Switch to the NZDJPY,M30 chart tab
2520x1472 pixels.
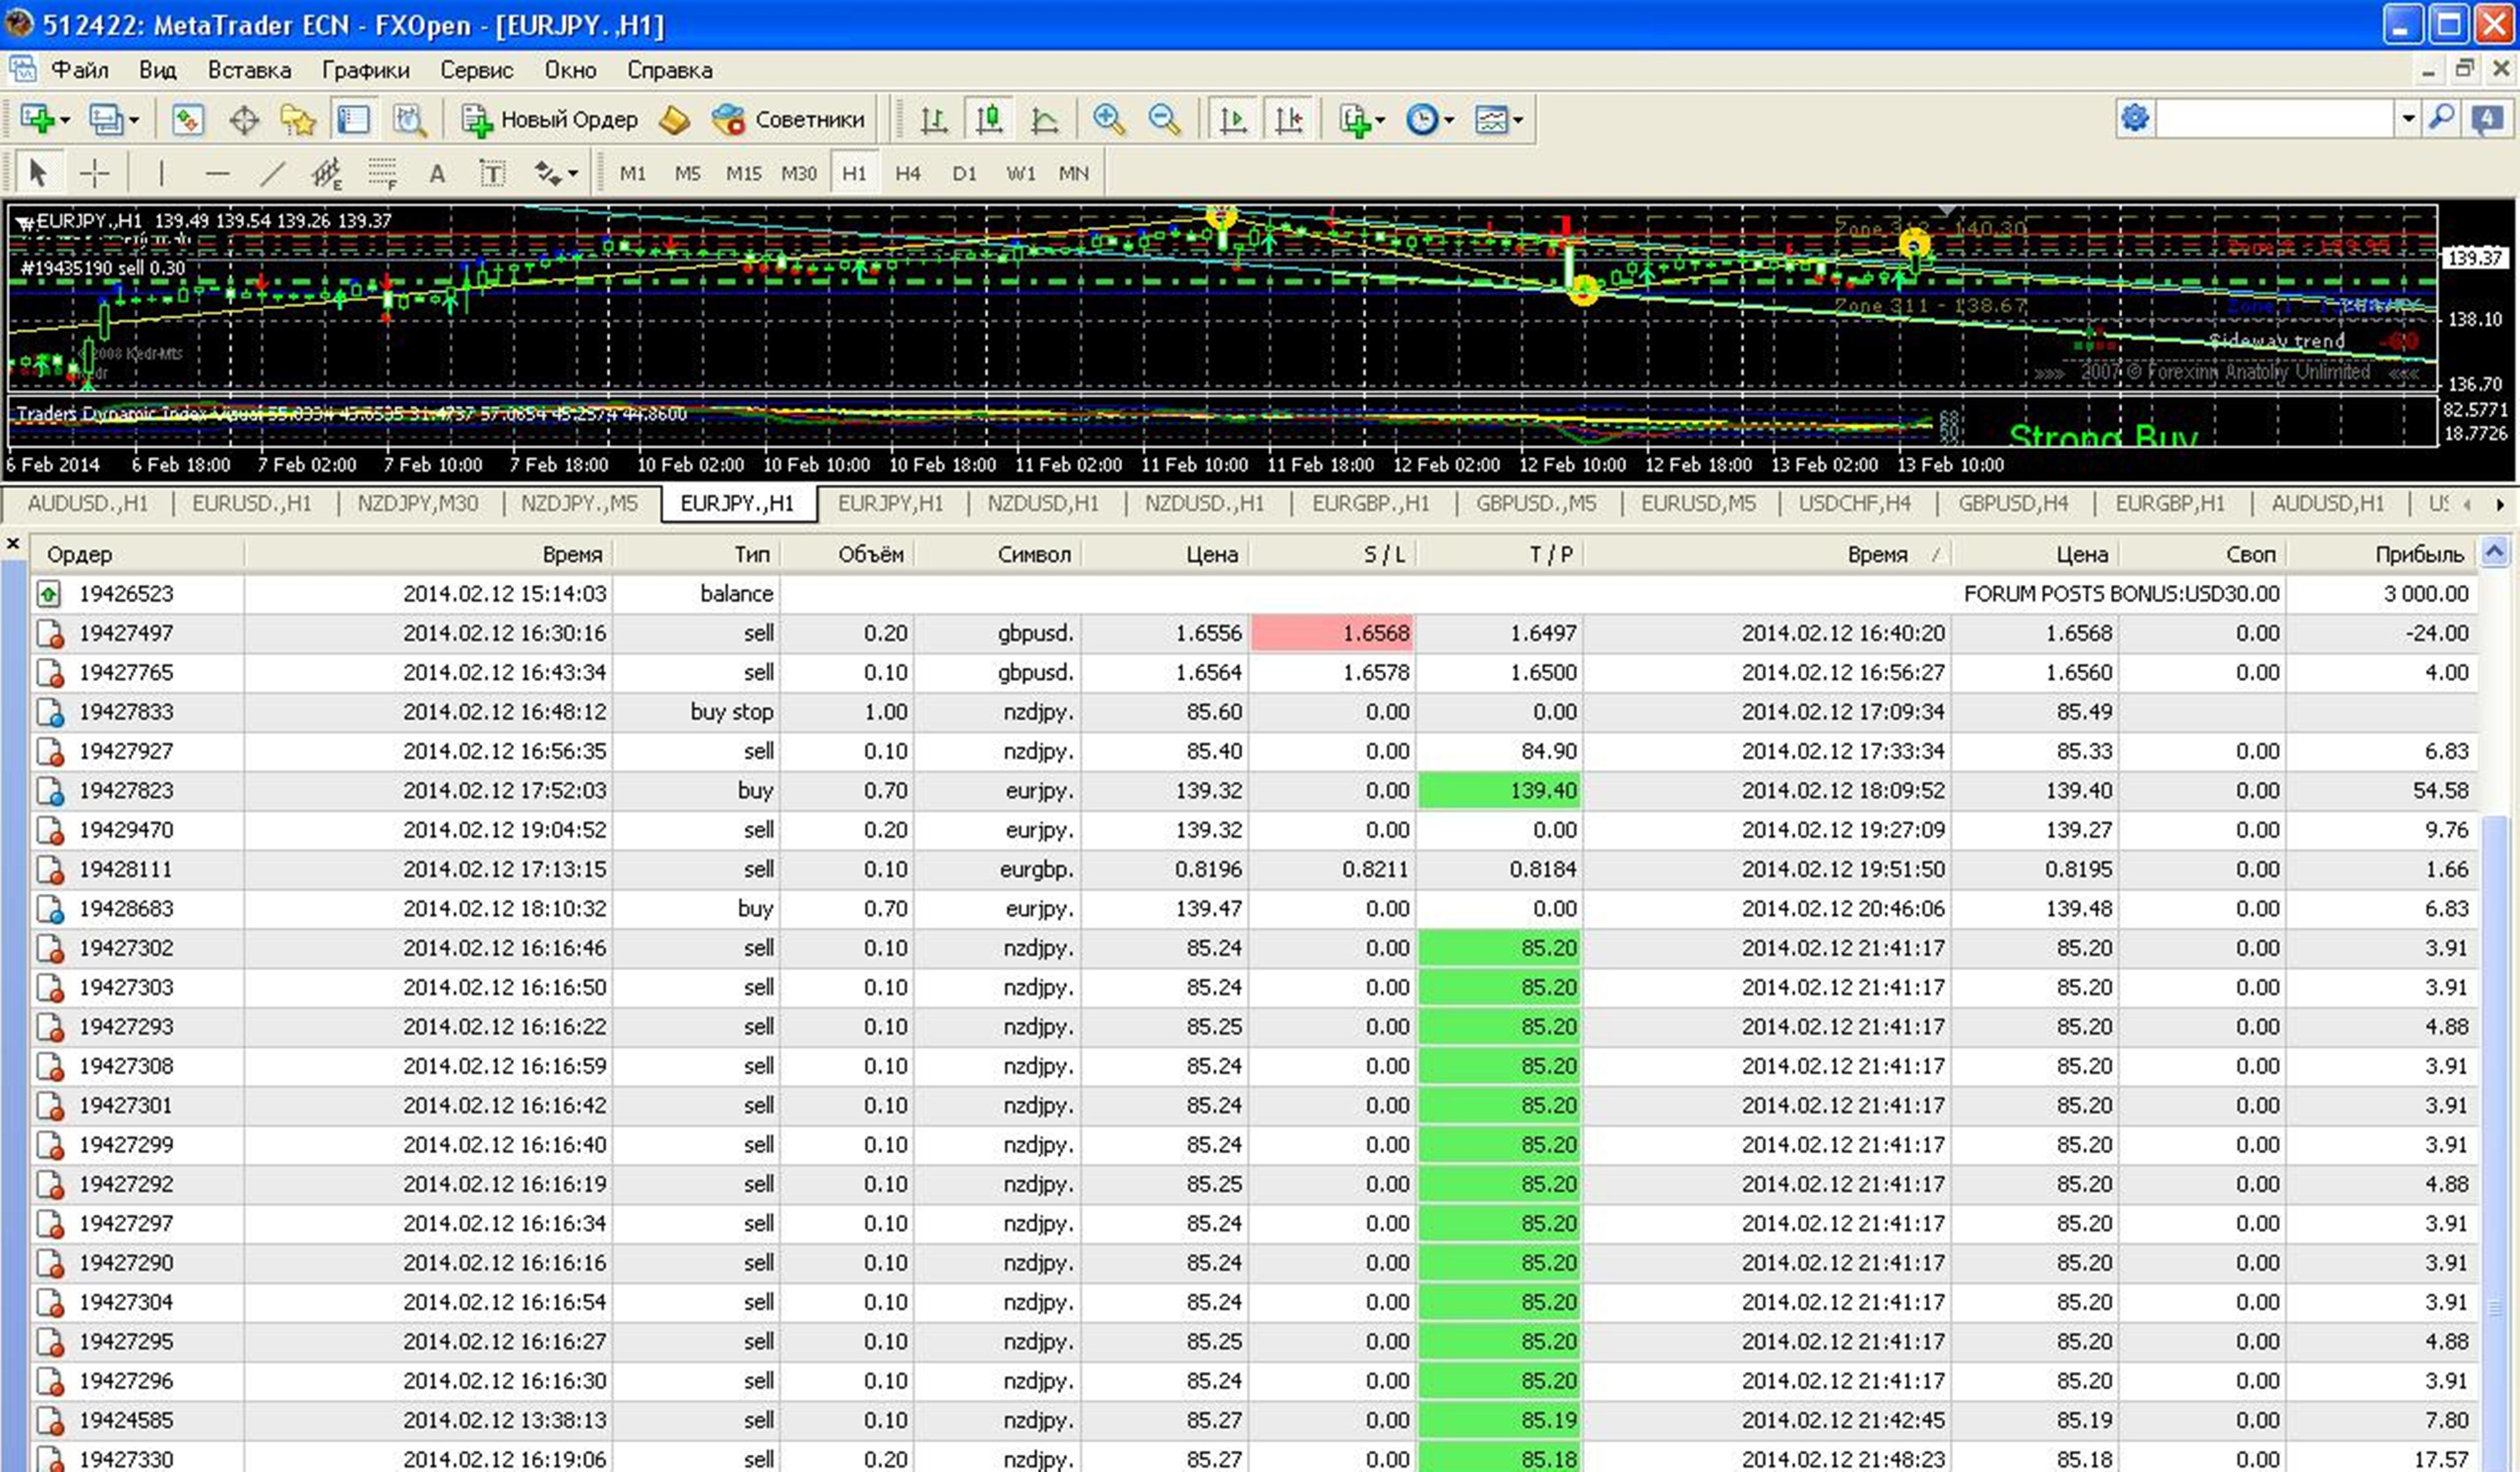pyautogui.click(x=418, y=504)
